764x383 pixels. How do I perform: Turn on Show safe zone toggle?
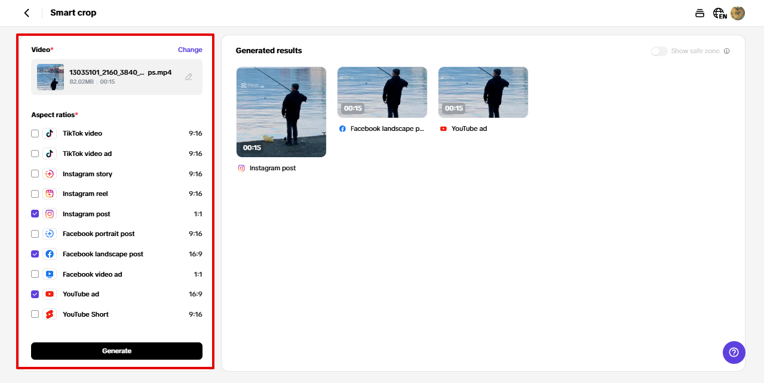coord(659,51)
